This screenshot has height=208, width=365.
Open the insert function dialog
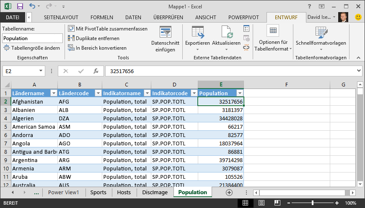tap(96, 71)
